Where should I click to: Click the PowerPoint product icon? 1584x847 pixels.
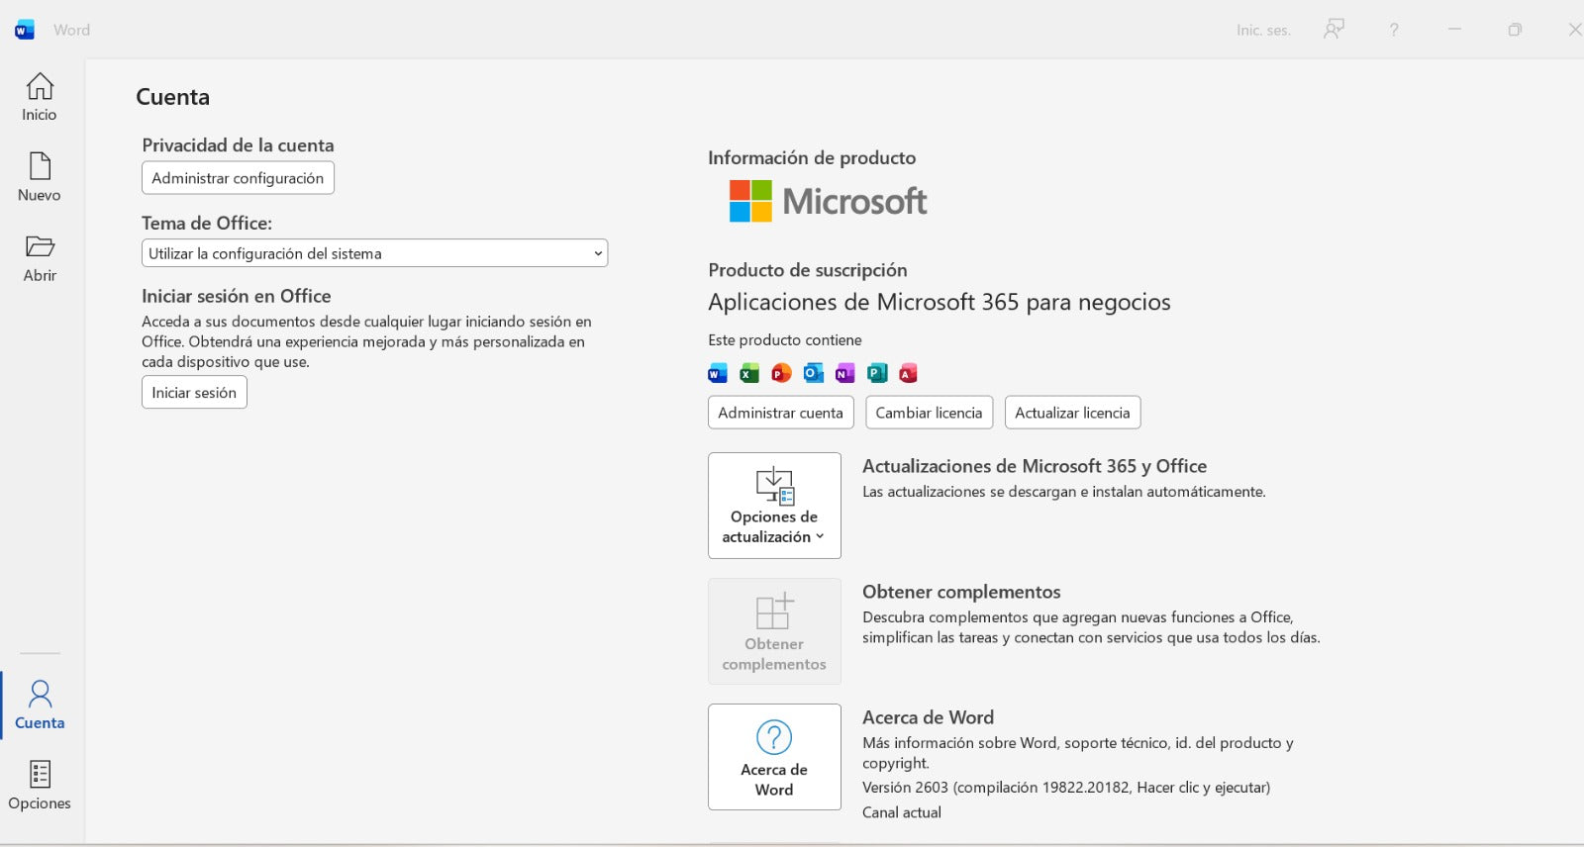coord(781,373)
